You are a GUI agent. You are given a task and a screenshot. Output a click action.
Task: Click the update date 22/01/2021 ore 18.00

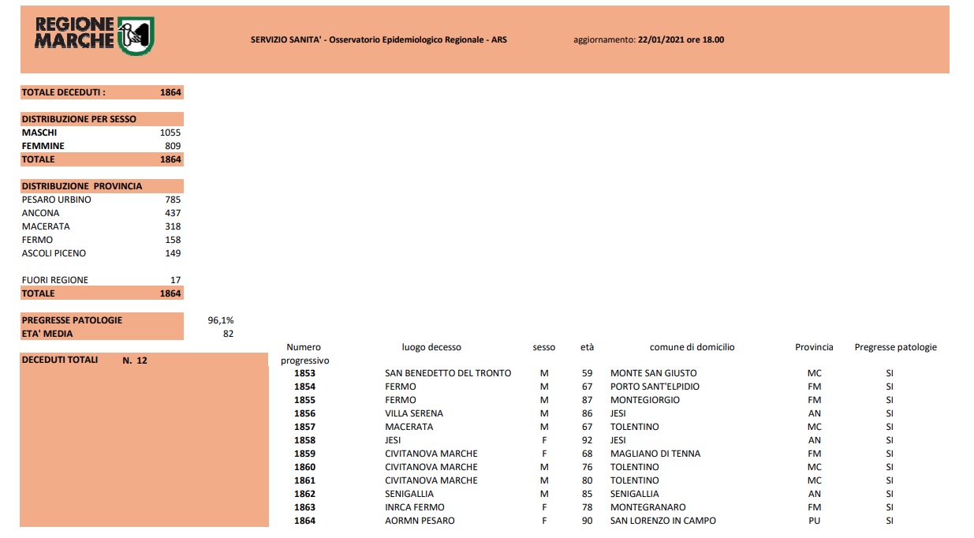point(680,39)
